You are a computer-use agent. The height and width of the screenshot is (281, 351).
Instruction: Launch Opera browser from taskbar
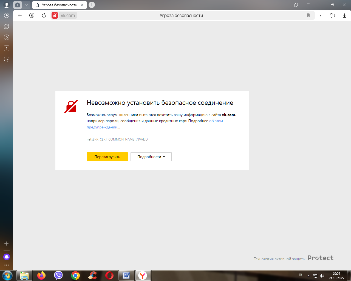pos(109,276)
